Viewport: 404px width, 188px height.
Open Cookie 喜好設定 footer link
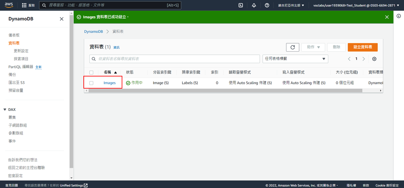click(387, 186)
